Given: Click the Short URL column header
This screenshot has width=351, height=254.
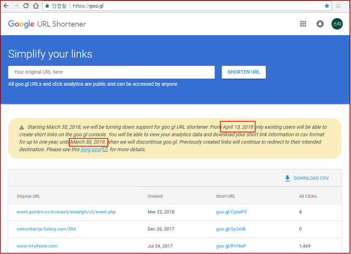Looking at the screenshot, I should pos(225,196).
